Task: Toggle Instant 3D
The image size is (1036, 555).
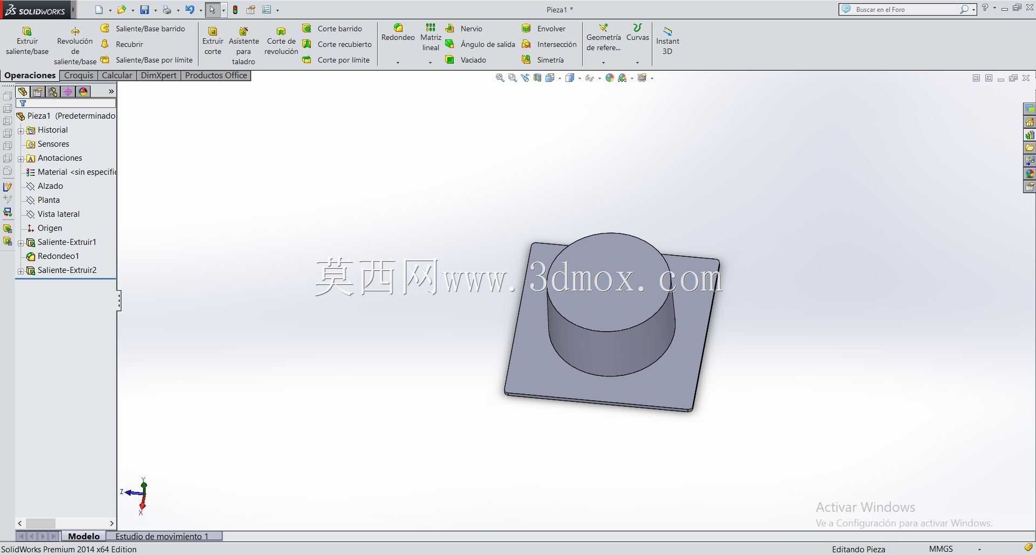Action: (667, 41)
